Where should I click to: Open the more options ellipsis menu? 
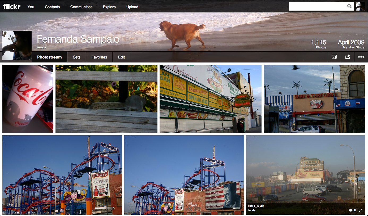click(x=361, y=57)
